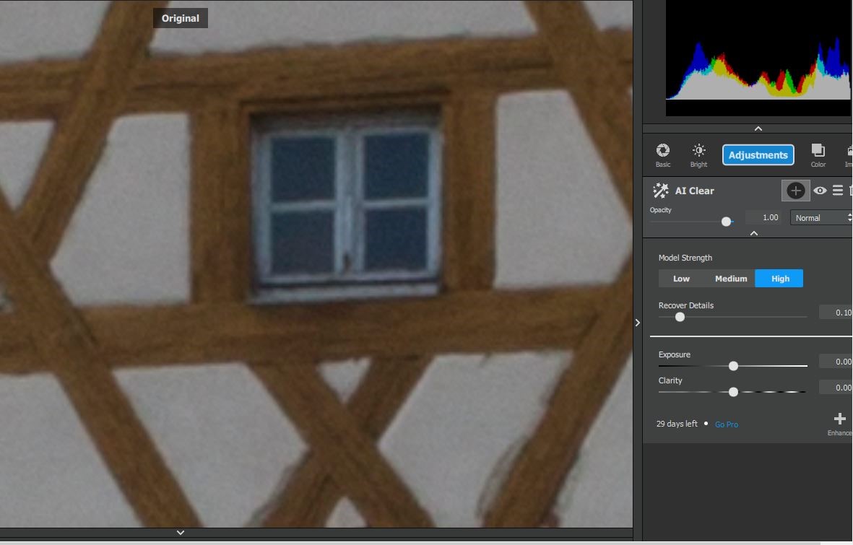
Task: Select the Adjustments tab
Action: click(758, 155)
